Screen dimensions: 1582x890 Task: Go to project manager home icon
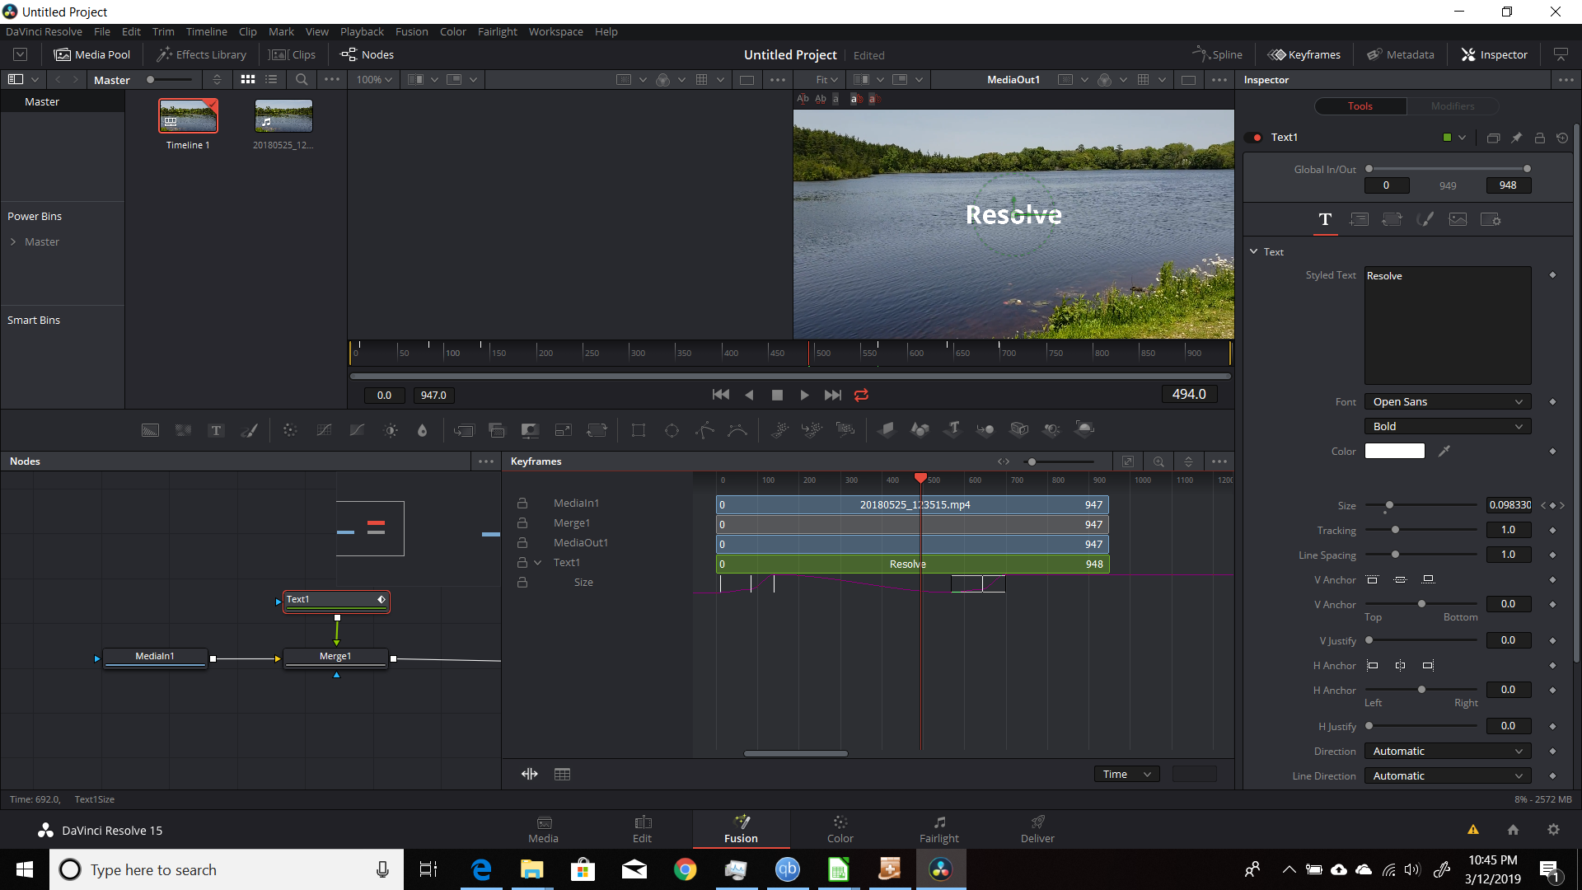click(x=1513, y=830)
